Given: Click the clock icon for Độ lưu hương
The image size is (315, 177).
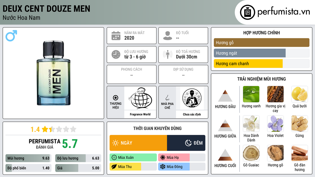Looking at the screenshot, I should coord(116,54).
